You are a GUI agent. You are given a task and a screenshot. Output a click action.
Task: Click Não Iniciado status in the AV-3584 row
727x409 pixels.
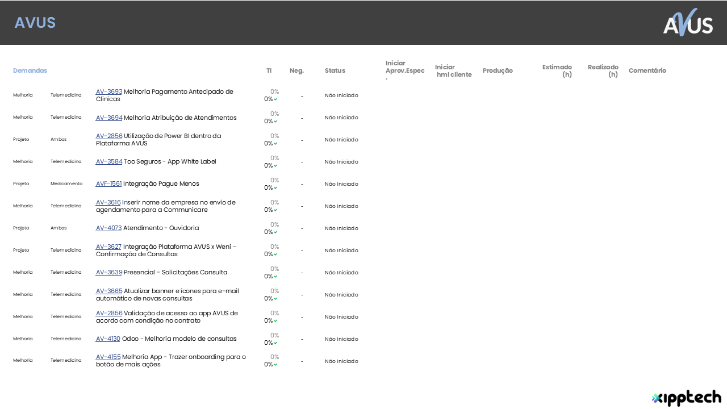tap(341, 162)
